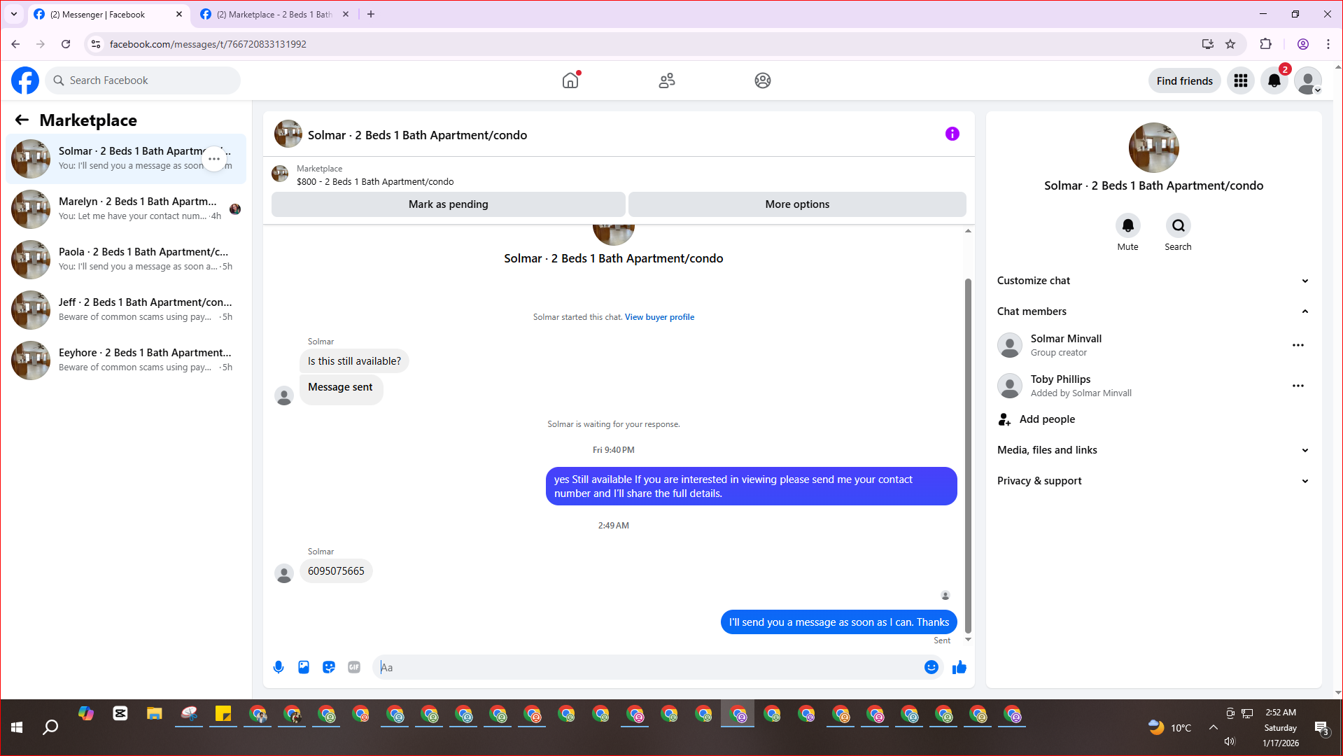The width and height of the screenshot is (1343, 756).
Task: Open Chrome menu three dots
Action: tap(1328, 44)
